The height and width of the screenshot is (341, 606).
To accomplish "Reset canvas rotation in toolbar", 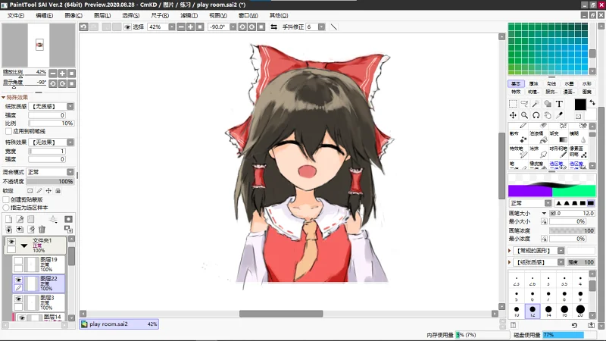I will click(x=261, y=27).
